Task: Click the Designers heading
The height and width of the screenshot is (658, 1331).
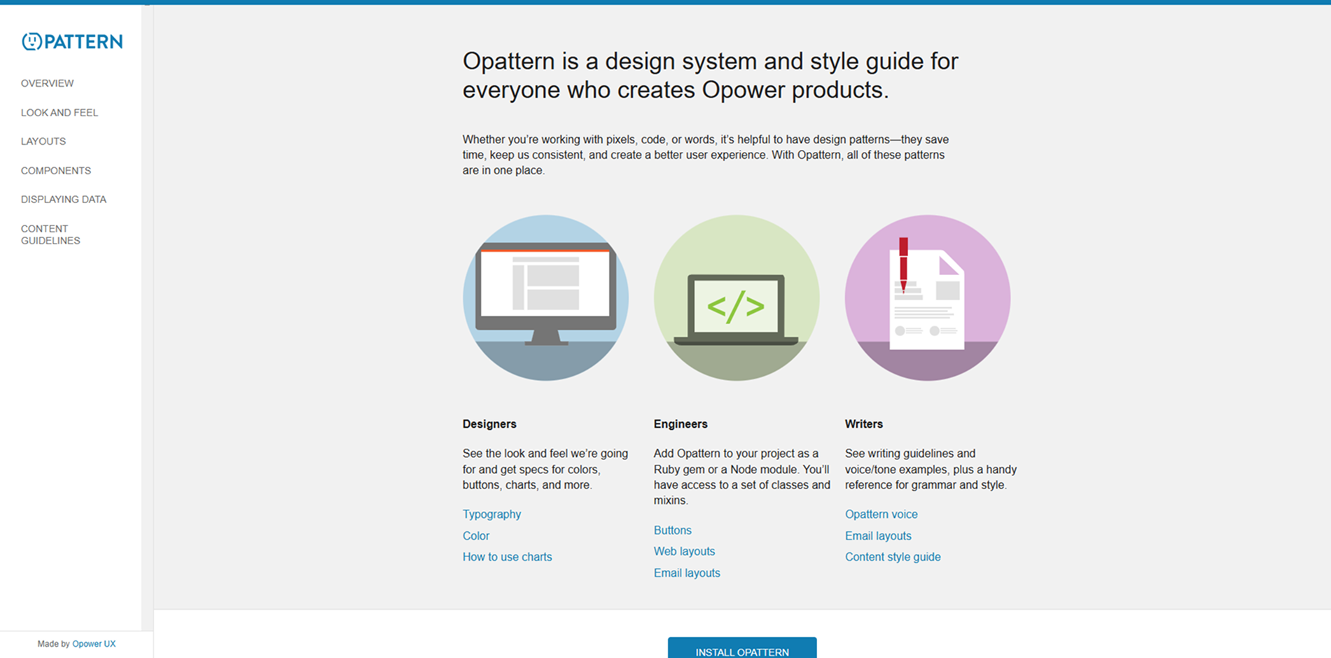Action: tap(489, 424)
